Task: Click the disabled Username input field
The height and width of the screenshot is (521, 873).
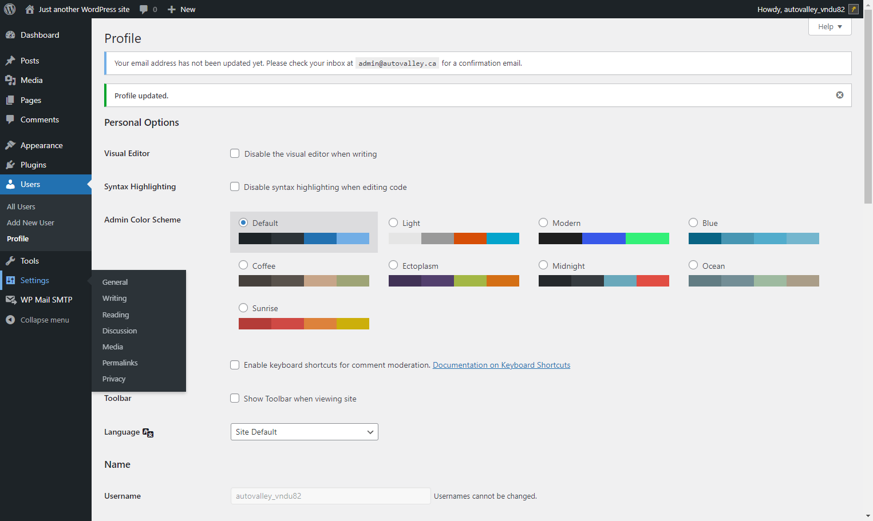Action: (330, 496)
